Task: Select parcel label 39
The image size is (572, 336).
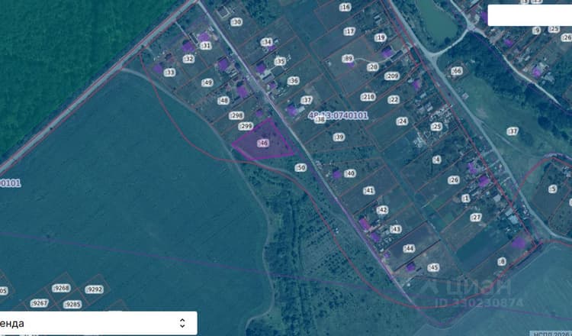Action: (339, 137)
